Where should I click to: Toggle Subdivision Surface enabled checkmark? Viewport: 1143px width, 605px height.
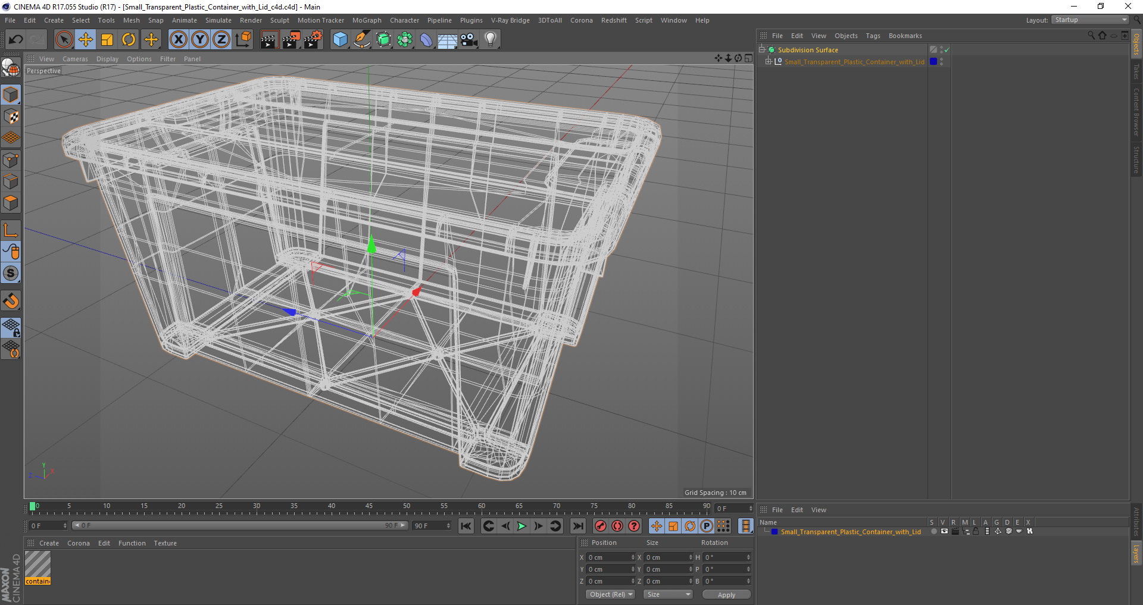click(x=947, y=50)
